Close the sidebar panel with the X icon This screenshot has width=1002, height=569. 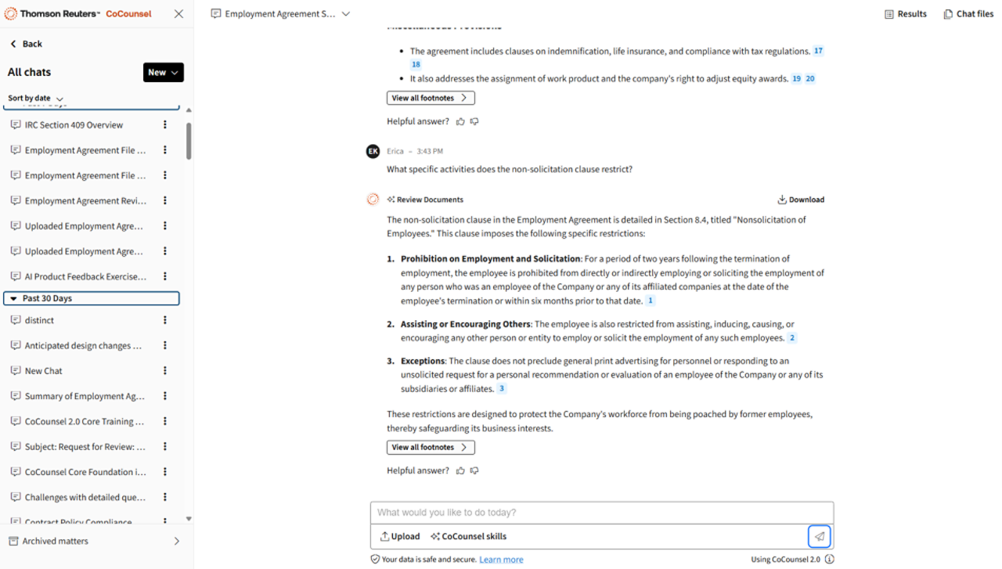(178, 14)
